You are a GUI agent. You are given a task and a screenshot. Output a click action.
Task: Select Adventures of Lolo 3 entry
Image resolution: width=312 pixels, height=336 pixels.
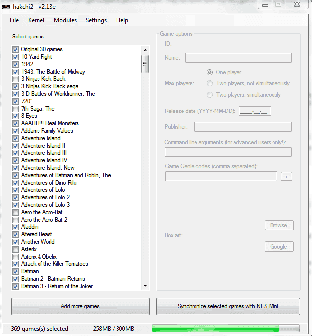(x=45, y=205)
